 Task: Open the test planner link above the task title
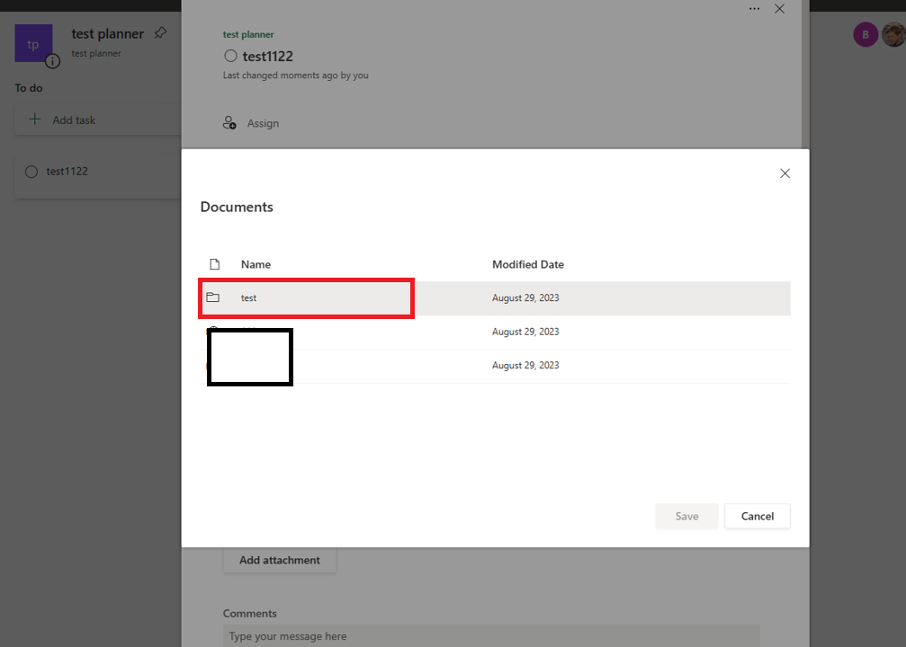[x=248, y=35]
